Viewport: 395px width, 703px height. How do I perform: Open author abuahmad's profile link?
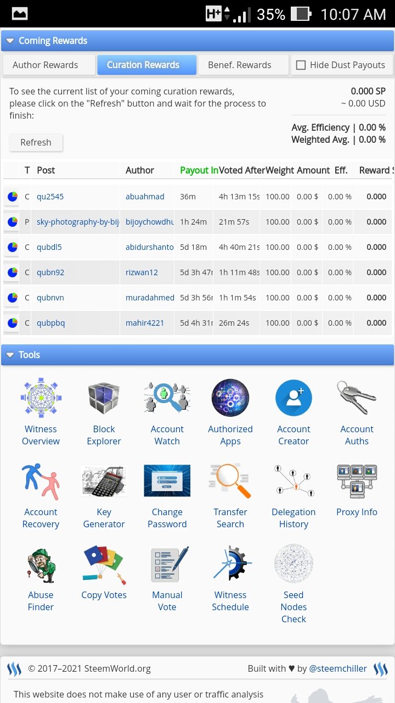(x=145, y=197)
